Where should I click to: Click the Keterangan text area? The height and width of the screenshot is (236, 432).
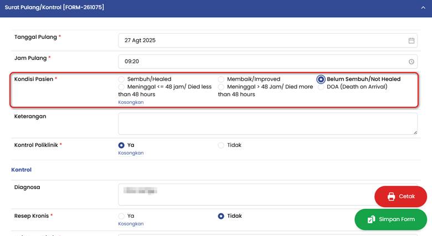point(268,123)
